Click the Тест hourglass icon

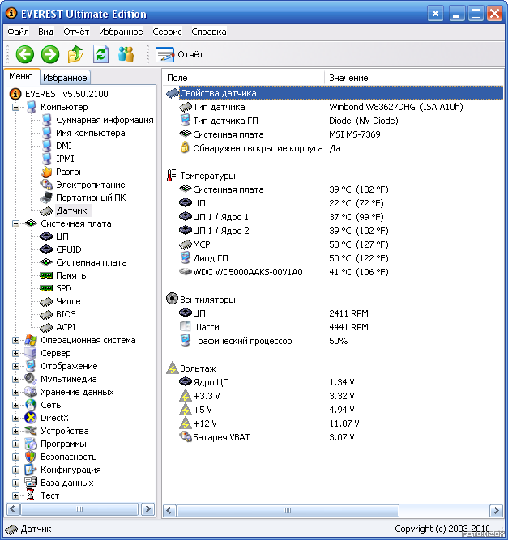point(31,495)
